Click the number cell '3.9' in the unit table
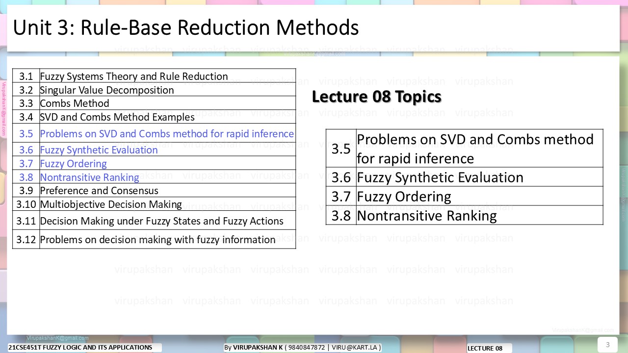 (26, 191)
